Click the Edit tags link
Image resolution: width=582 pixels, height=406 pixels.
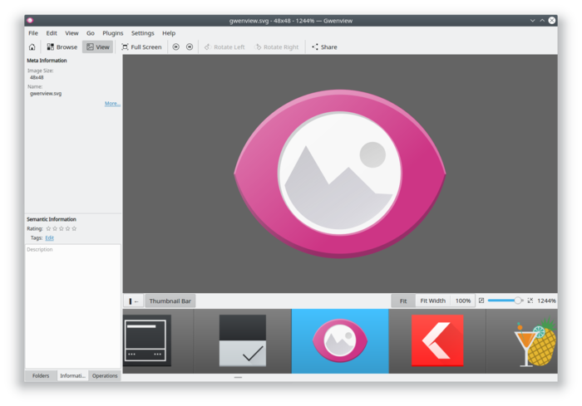(49, 237)
